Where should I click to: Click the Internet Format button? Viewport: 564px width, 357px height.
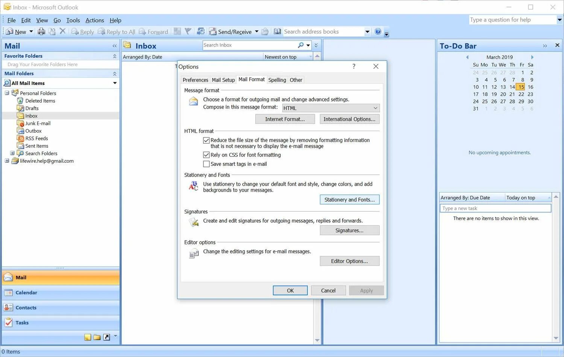click(285, 119)
